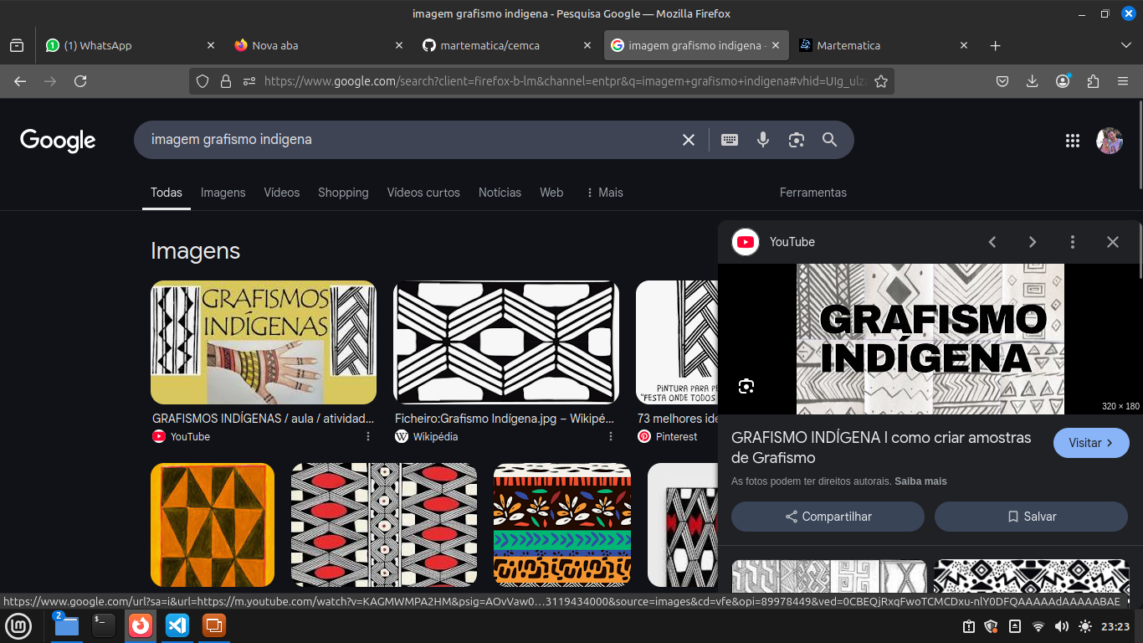Select the Vídeos curtos filter
1143x643 pixels.
423,193
